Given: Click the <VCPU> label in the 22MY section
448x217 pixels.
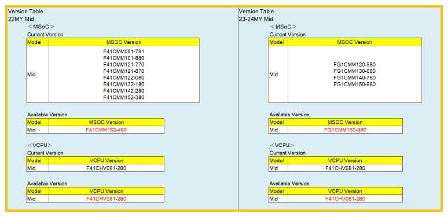Looking at the screenshot, I should pos(40,145).
